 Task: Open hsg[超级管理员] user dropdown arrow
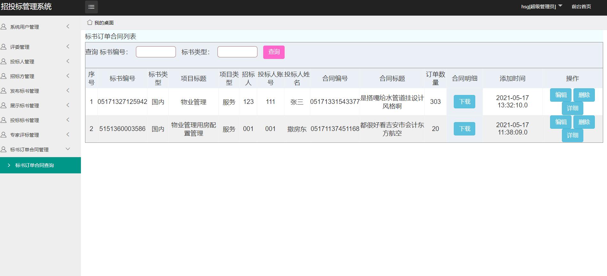tap(560, 6)
